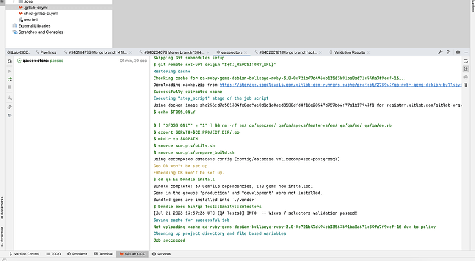Image resolution: width=475 pixels, height=261 pixels.
Task: Hide the GitLab CICD tool window
Action: [x=466, y=52]
